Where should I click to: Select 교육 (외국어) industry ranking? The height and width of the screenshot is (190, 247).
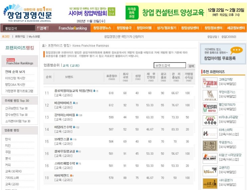[x=13, y=171]
